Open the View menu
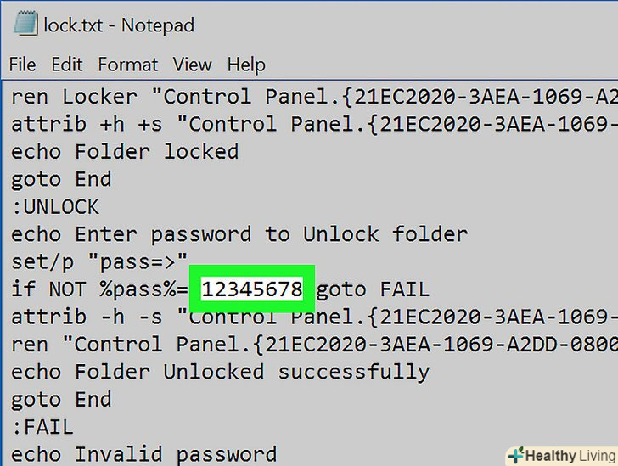This screenshot has width=618, height=466. [x=192, y=65]
